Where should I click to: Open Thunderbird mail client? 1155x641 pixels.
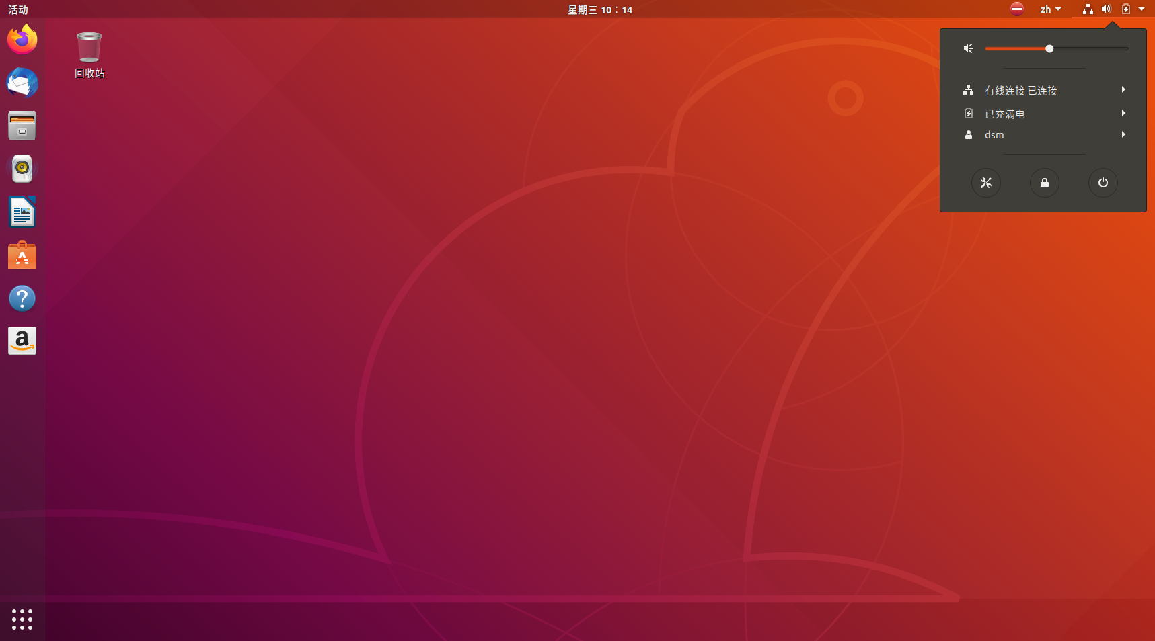click(x=22, y=83)
